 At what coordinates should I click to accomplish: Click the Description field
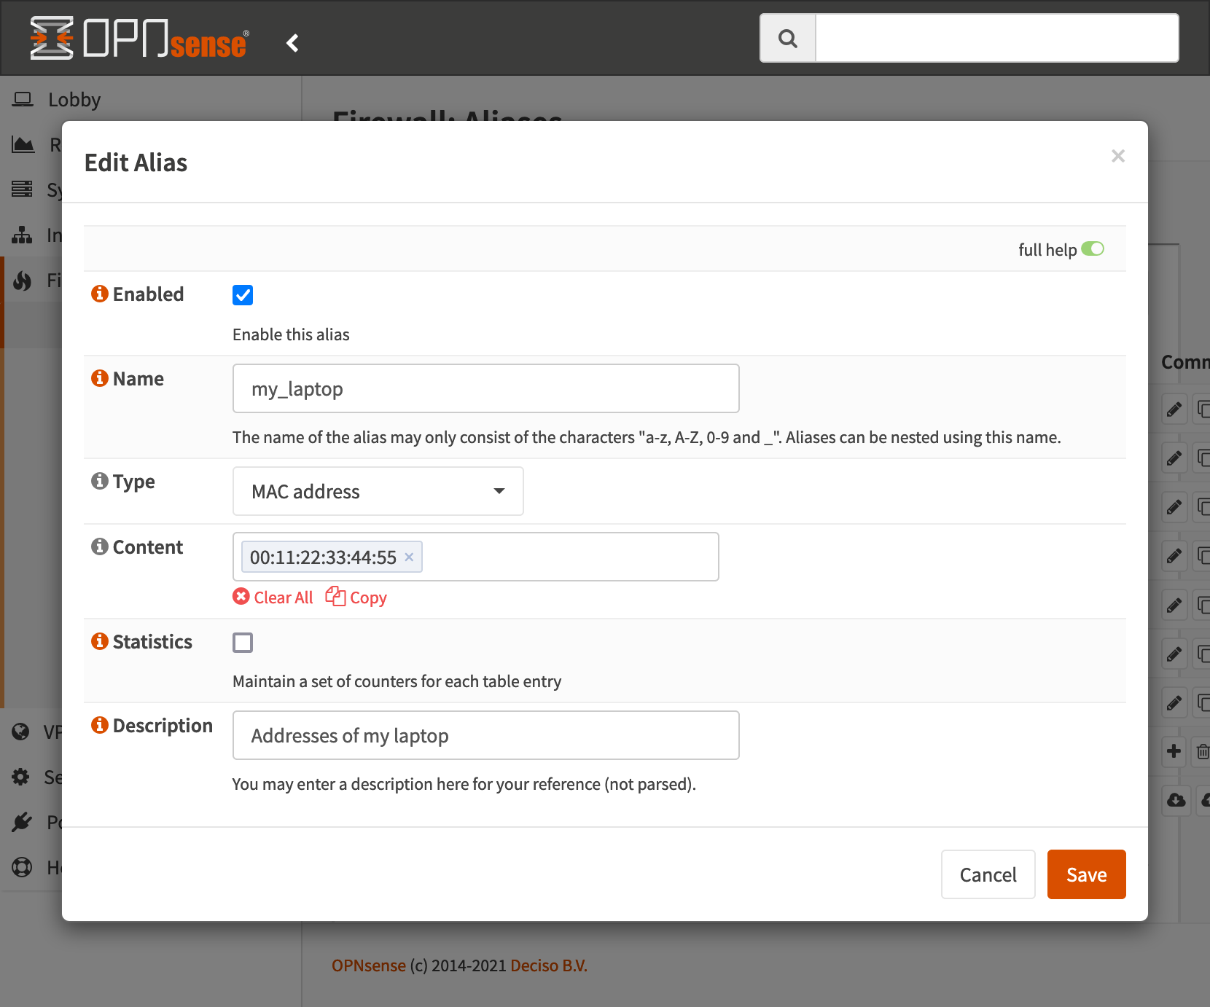pyautogui.click(x=486, y=735)
